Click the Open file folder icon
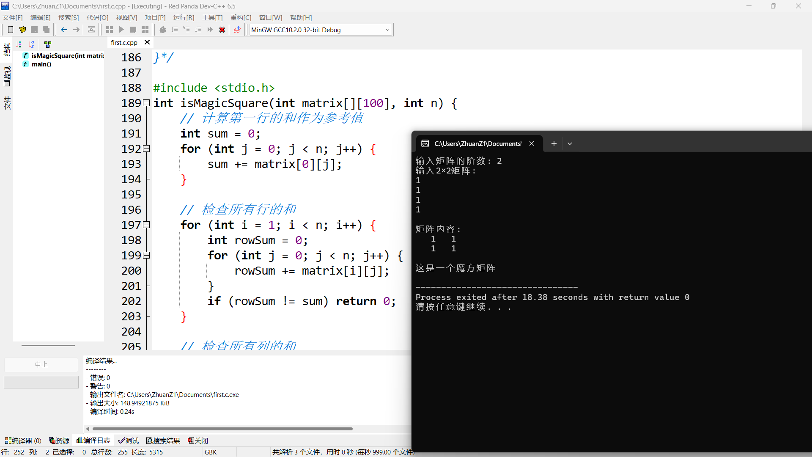This screenshot has height=457, width=812. 22,30
